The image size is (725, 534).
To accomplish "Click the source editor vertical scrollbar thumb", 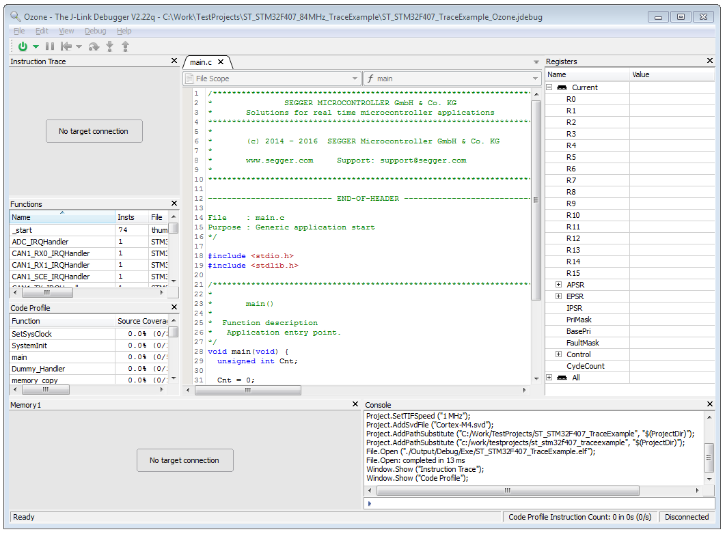I will click(x=536, y=201).
